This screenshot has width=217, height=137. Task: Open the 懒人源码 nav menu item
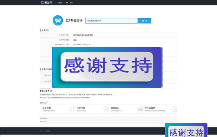pos(70,3)
